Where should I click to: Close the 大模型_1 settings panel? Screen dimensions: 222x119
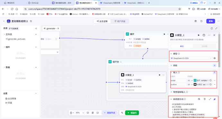coord(214,35)
